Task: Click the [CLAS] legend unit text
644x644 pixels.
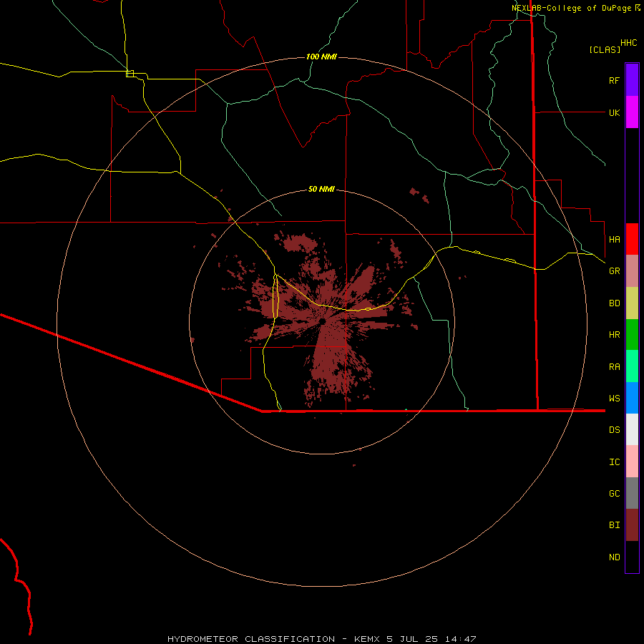Action: 605,49
